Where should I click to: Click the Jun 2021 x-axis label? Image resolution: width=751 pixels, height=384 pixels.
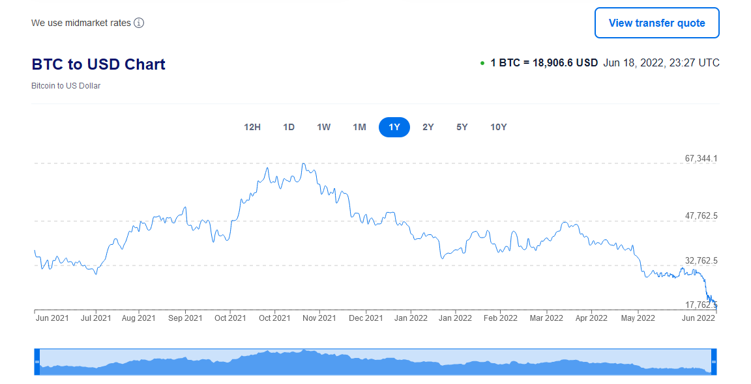52,318
